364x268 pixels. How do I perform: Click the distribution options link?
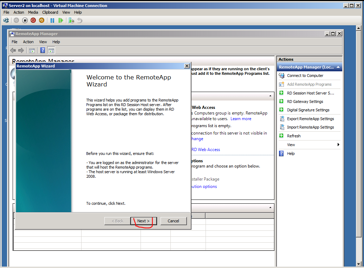[x=204, y=187]
